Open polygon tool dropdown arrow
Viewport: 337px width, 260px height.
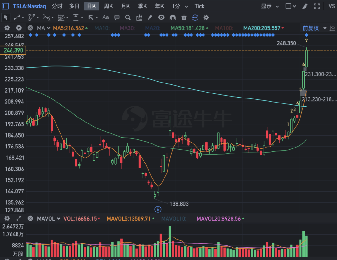[38, 17]
